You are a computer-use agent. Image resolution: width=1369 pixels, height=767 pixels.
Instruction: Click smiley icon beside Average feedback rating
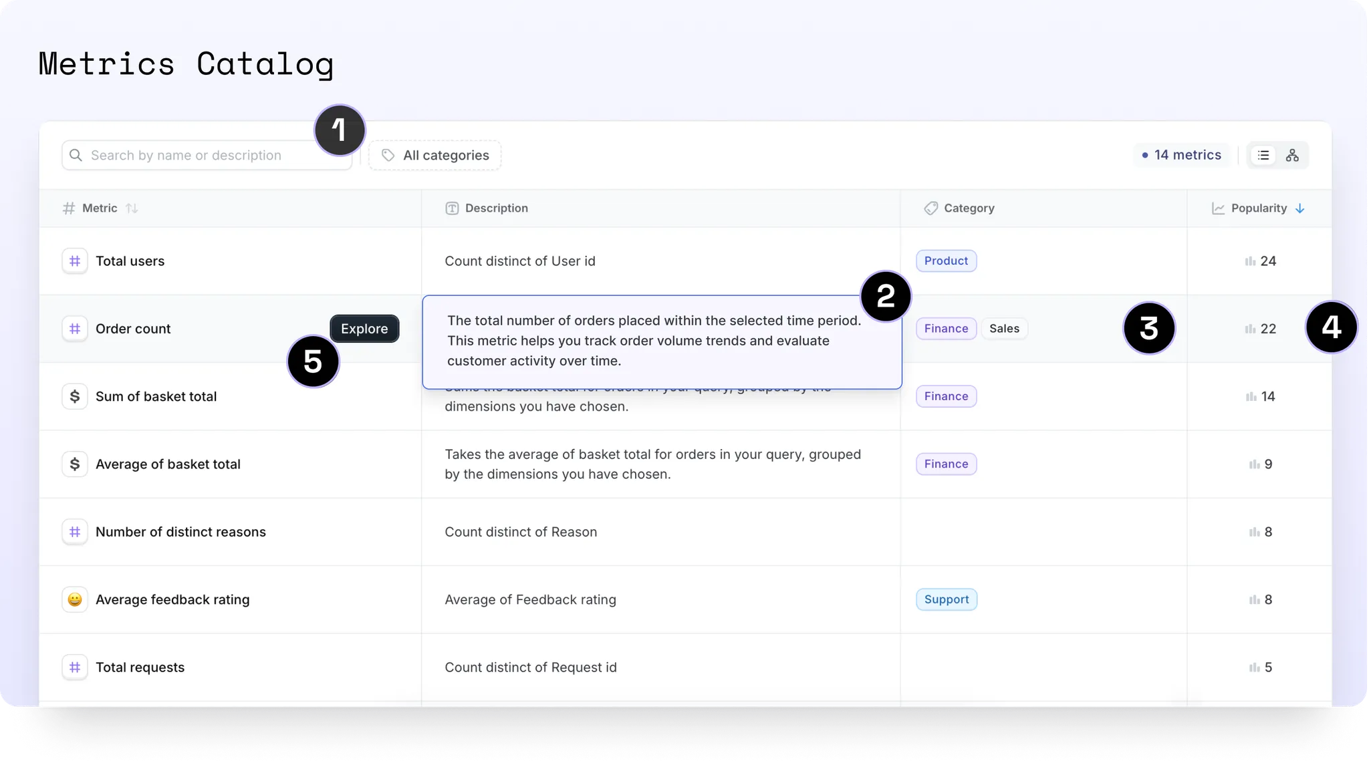[x=75, y=599]
